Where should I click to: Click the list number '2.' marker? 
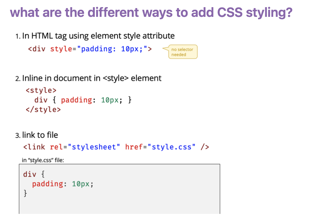pyautogui.click(x=18, y=79)
